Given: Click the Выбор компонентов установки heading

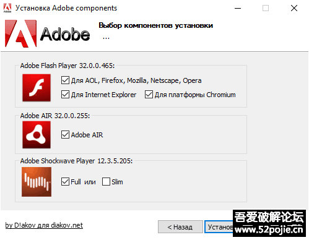Looking at the screenshot, I should [x=155, y=25].
